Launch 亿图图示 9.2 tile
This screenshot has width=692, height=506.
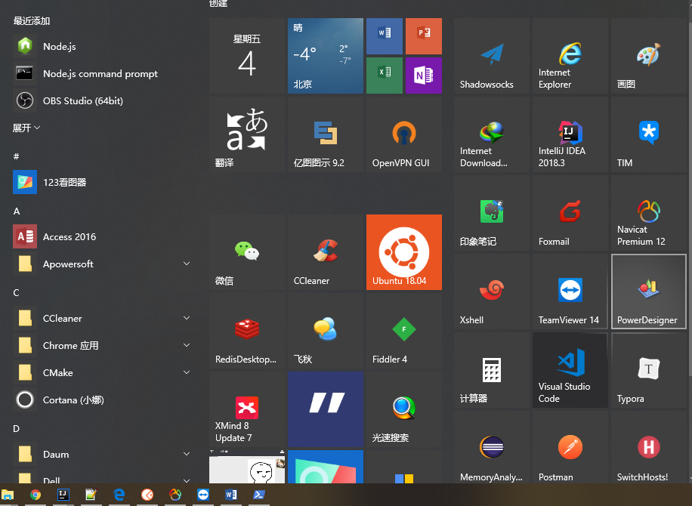(326, 134)
